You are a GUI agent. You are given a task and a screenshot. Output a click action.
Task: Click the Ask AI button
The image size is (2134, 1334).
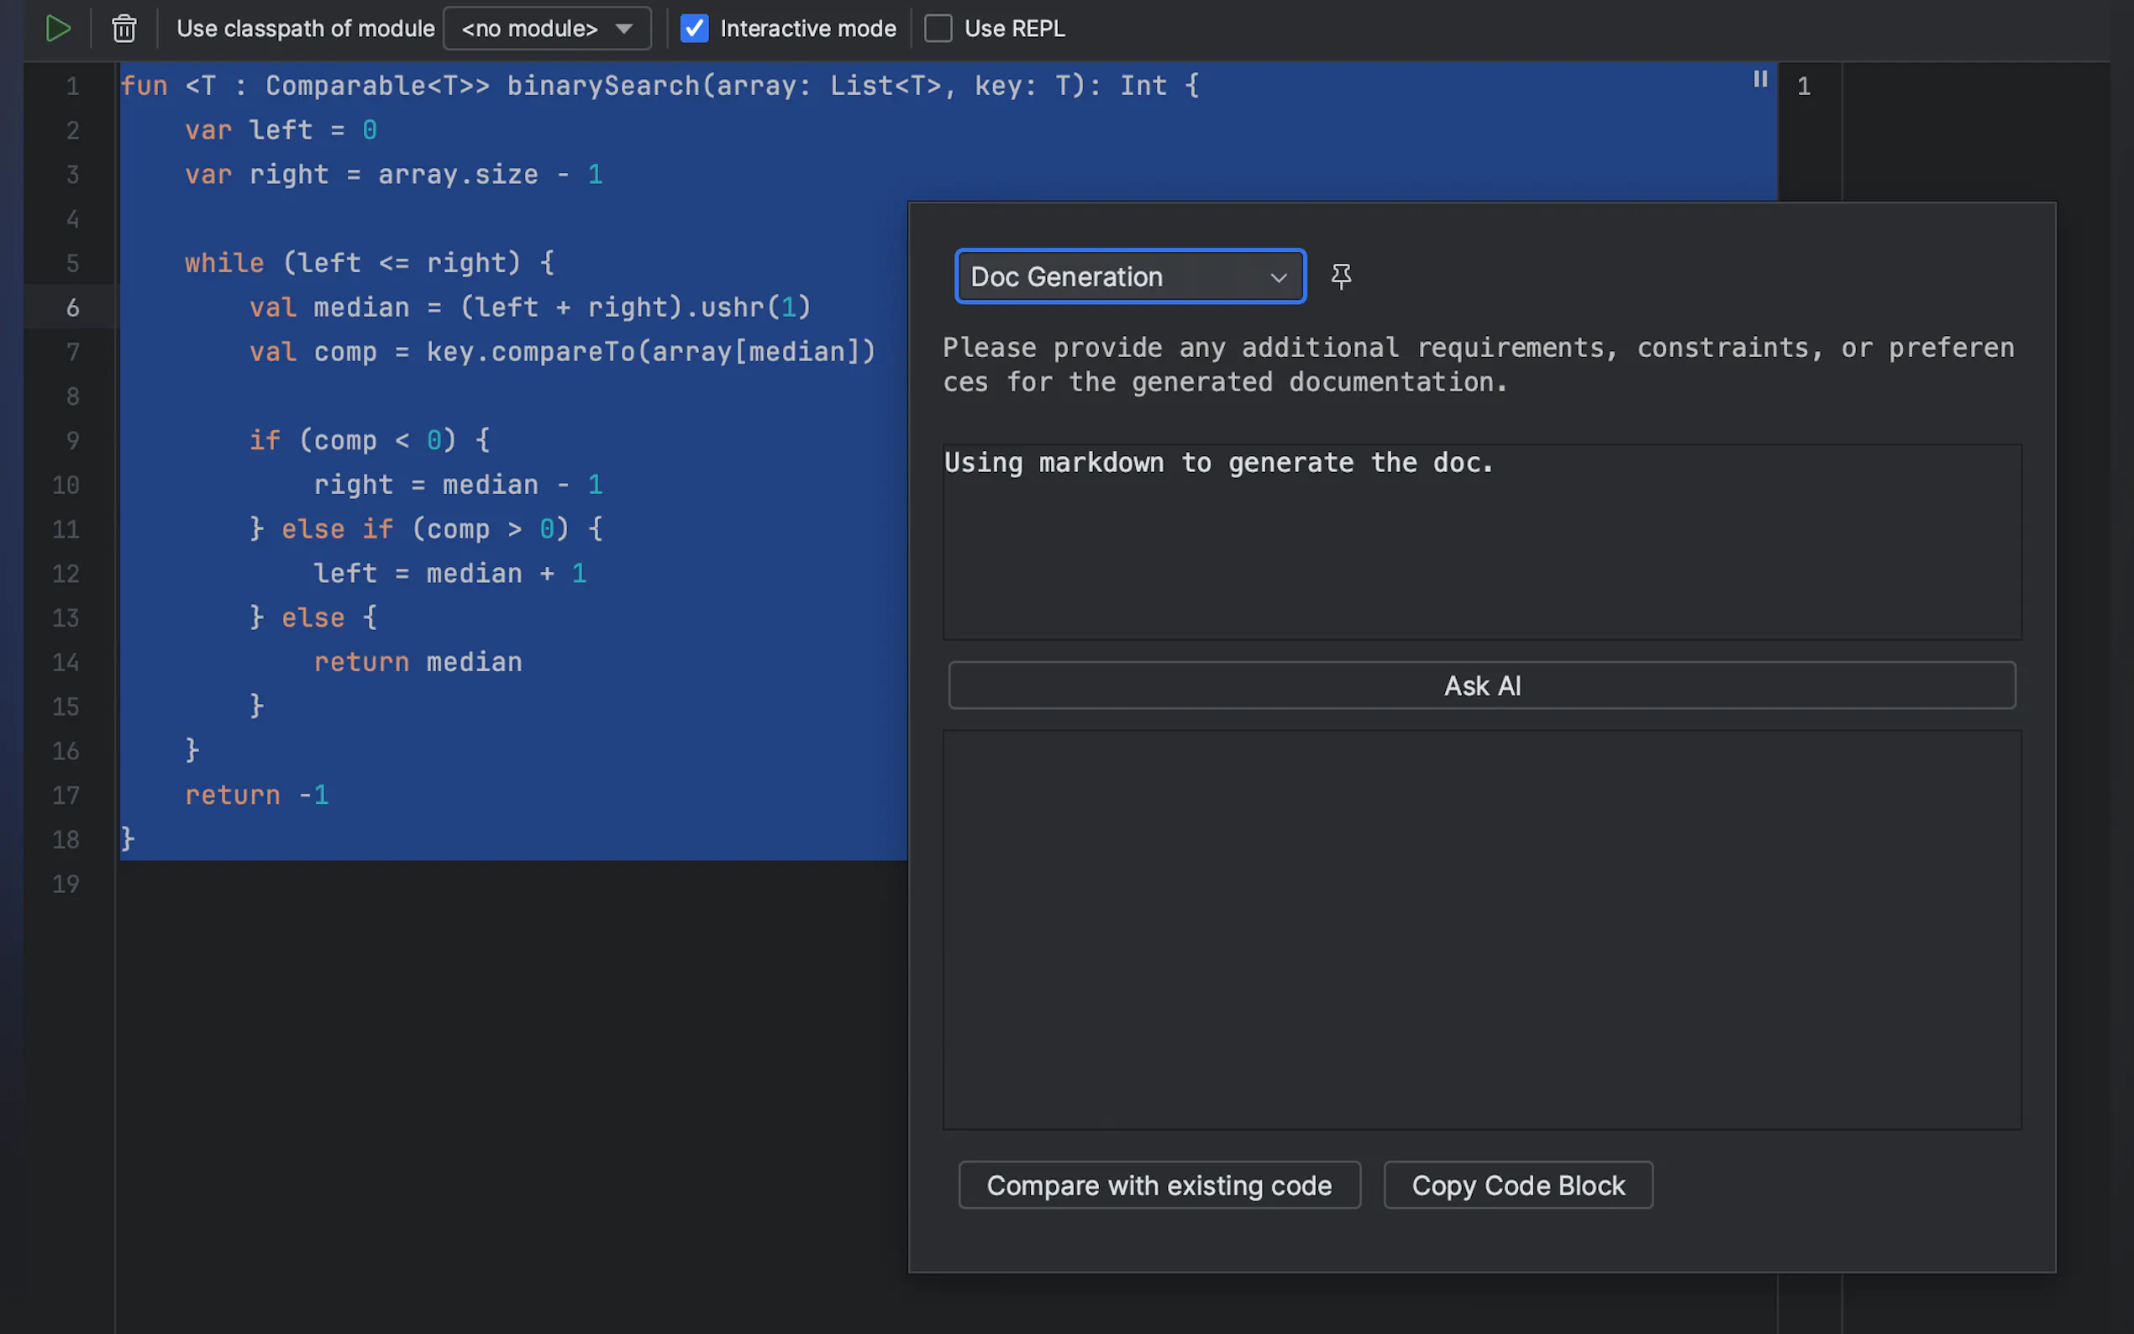pyautogui.click(x=1481, y=685)
